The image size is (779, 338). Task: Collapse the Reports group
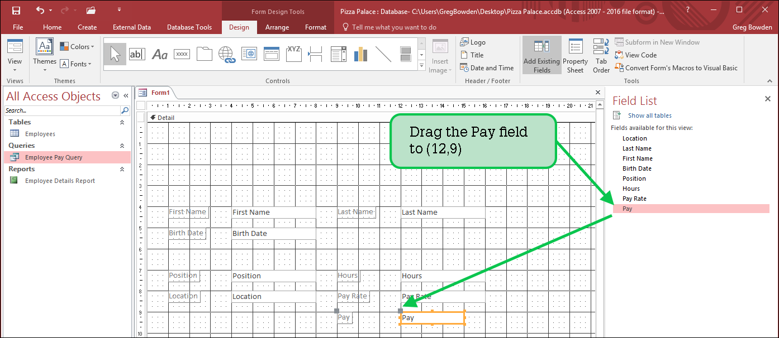click(122, 169)
